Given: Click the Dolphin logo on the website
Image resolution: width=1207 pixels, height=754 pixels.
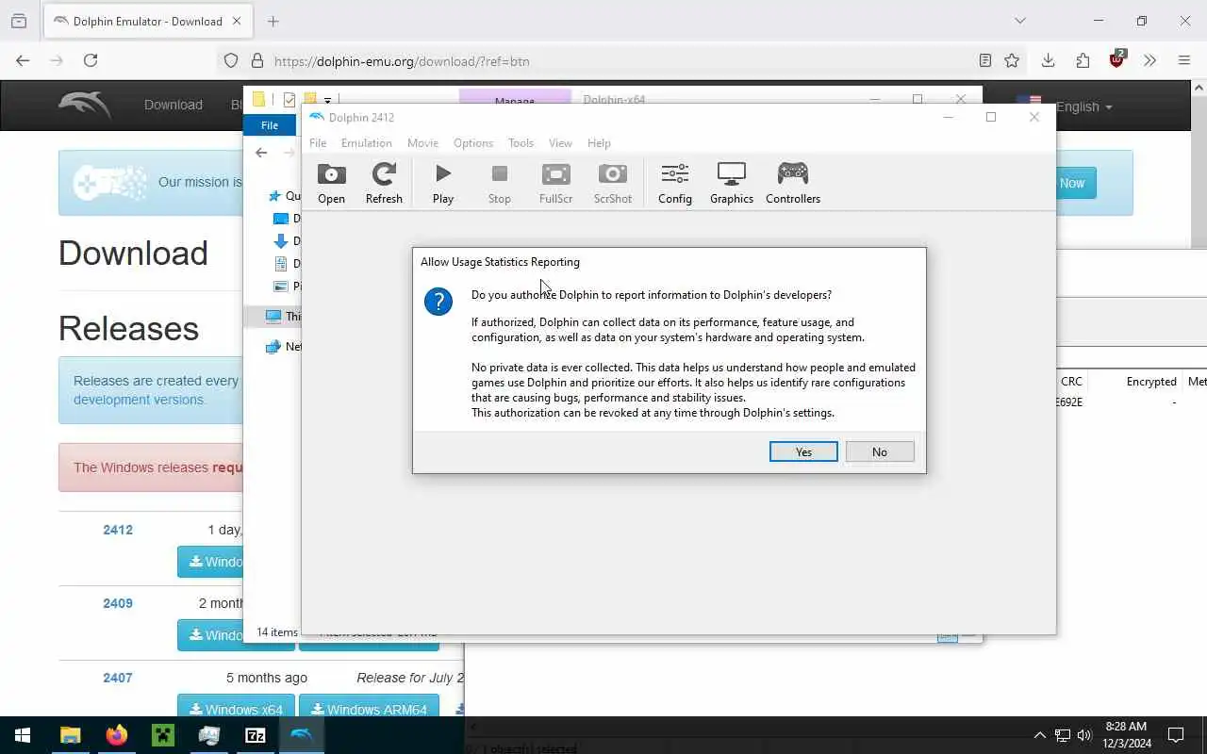Looking at the screenshot, I should [85, 105].
